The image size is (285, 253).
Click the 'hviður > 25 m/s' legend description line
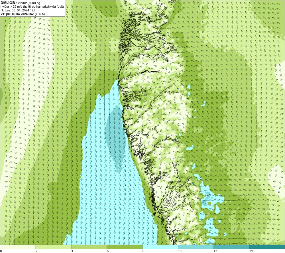tap(32, 7)
